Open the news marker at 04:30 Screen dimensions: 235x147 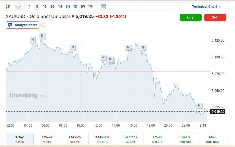pyautogui.click(x=33, y=40)
